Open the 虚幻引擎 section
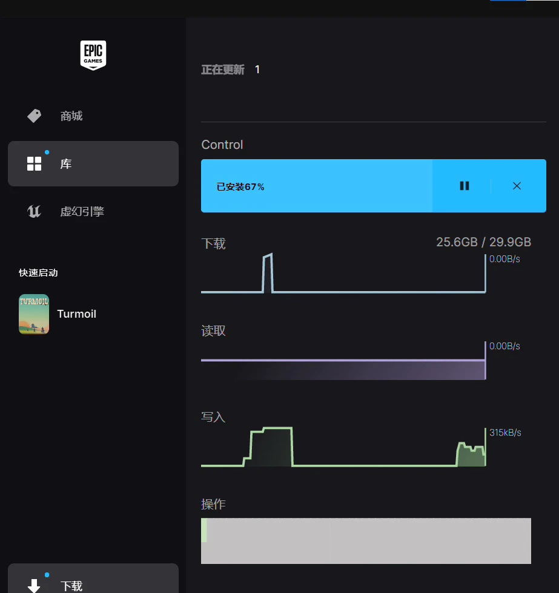This screenshot has height=593, width=559. pyautogui.click(x=93, y=211)
